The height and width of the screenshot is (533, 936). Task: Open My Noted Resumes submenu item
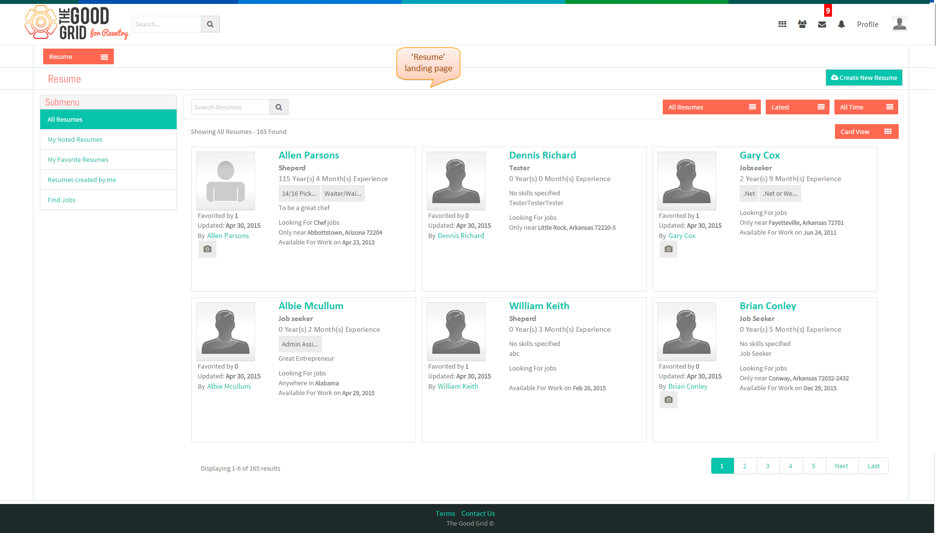coord(108,139)
